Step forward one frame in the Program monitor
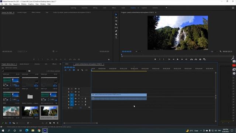 182,59
